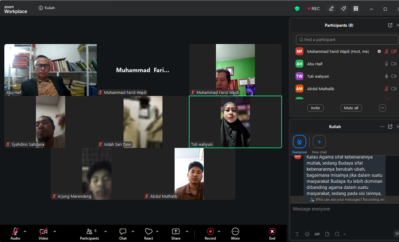Turn on camera with Video button

[x=43, y=234]
